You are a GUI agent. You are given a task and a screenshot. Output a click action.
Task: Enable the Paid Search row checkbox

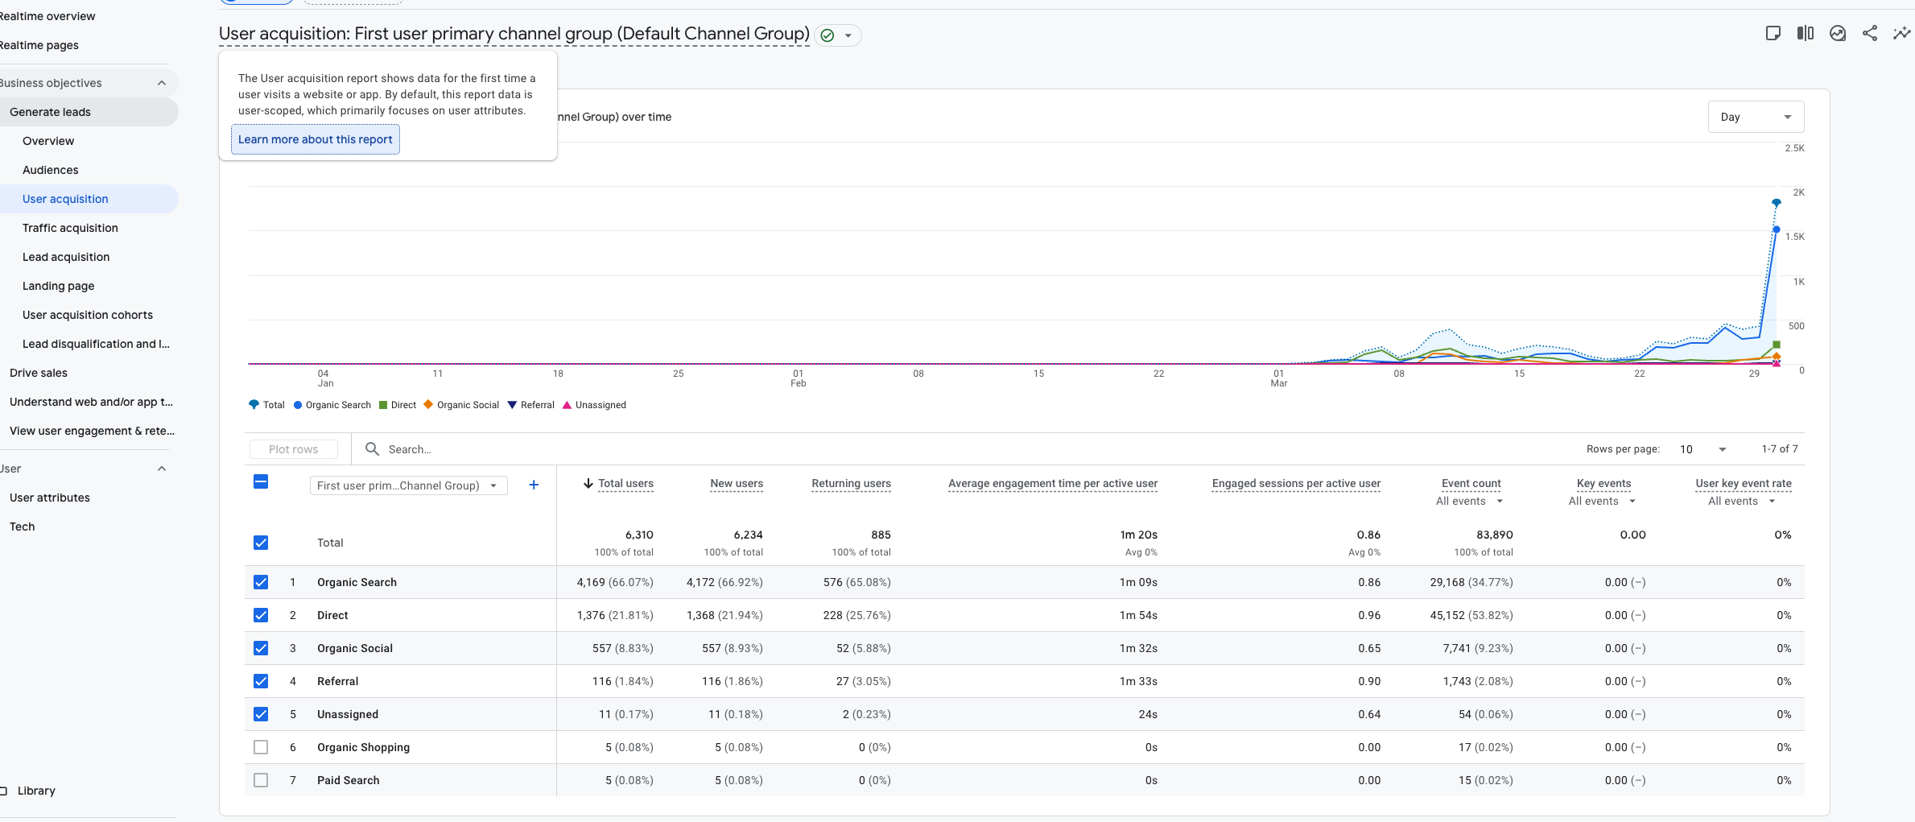[x=261, y=780]
